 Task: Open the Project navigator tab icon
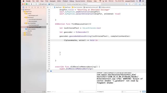point(23,7)
